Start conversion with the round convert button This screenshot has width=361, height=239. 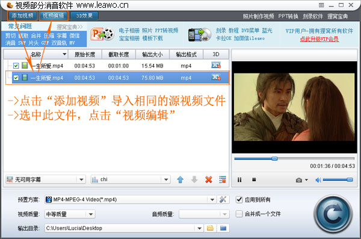[x=333, y=214]
